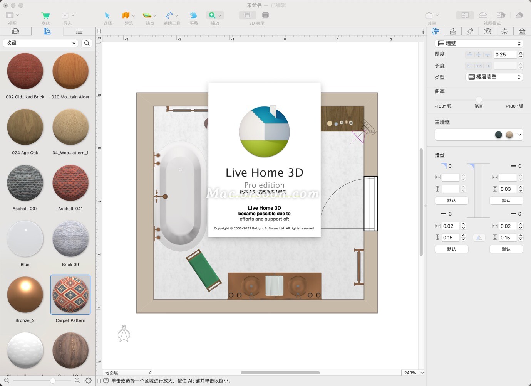This screenshot has width=531, height=386.
Task: Select the Carpet Pattern material thumbnail
Action: [70, 295]
